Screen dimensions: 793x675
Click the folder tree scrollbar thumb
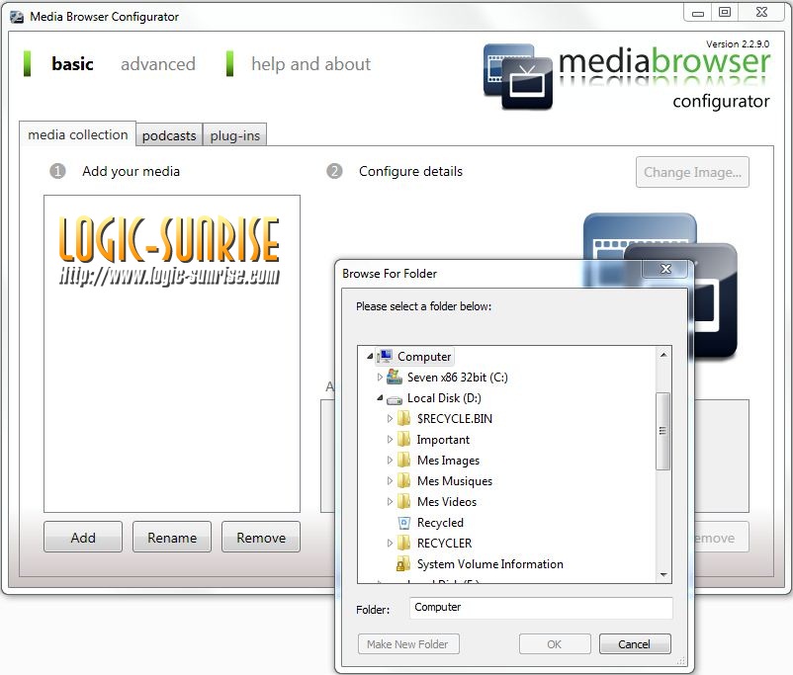(663, 431)
